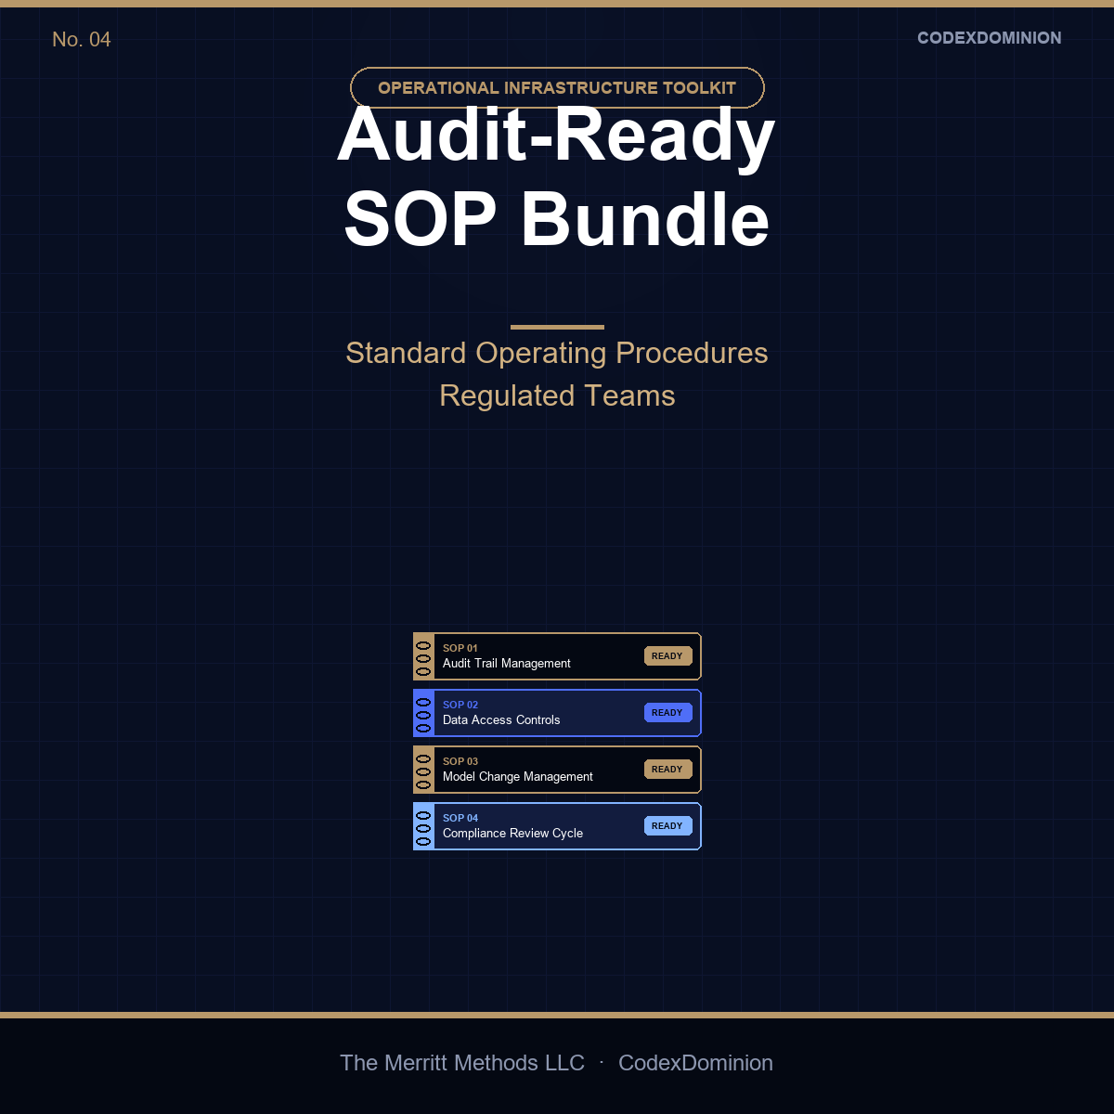Click the READY badge on SOP 03
1114x1114 pixels.
pyautogui.click(x=668, y=770)
